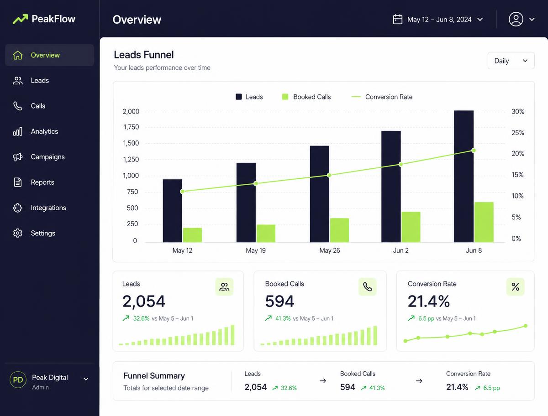
Task: Click the May 19 conversion rate point
Action: pyautogui.click(x=256, y=183)
